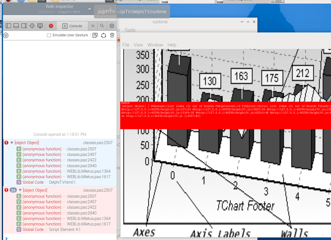Open the toolbar overflow chevron
This screenshot has height=240, width=331.
click(x=93, y=26)
